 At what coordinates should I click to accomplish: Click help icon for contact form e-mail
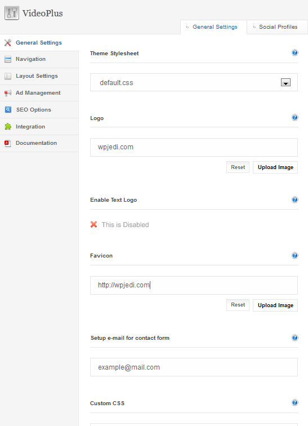click(x=294, y=338)
